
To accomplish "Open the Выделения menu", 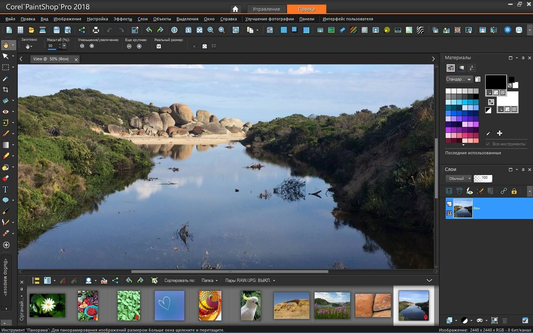I will [x=187, y=19].
